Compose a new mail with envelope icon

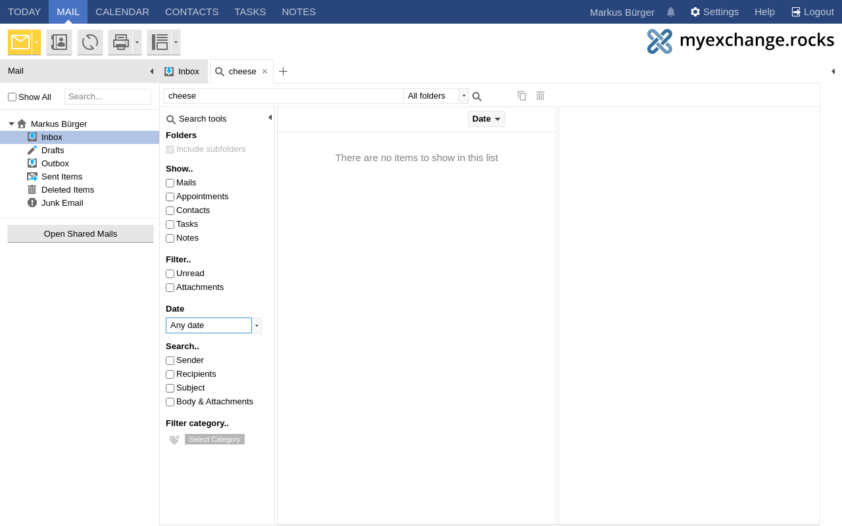tap(20, 42)
